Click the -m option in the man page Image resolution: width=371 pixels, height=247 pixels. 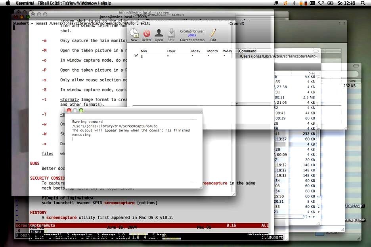(44, 41)
